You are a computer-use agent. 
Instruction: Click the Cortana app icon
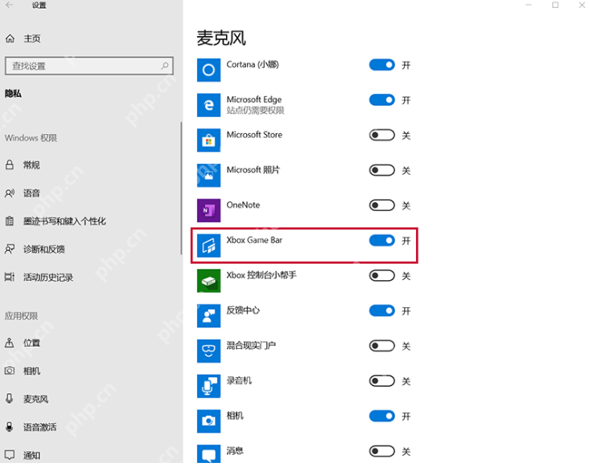click(x=208, y=70)
